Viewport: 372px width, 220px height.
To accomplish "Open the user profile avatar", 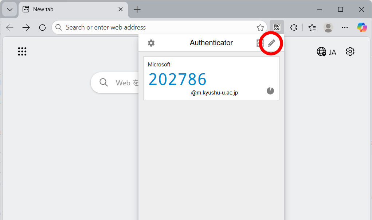I will pos(328,28).
